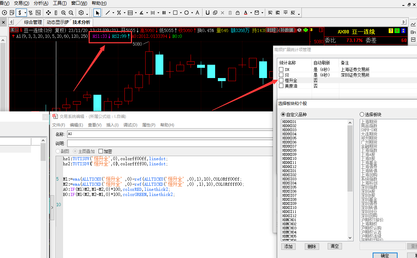The height and width of the screenshot is (258, 417).
Task: Click the 卖 sell toolbar icon
Action: click(x=278, y=13)
